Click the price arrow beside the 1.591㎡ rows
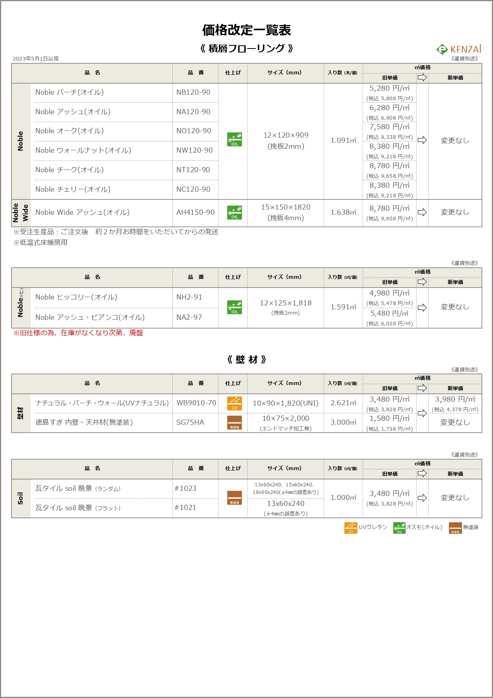 (422, 307)
